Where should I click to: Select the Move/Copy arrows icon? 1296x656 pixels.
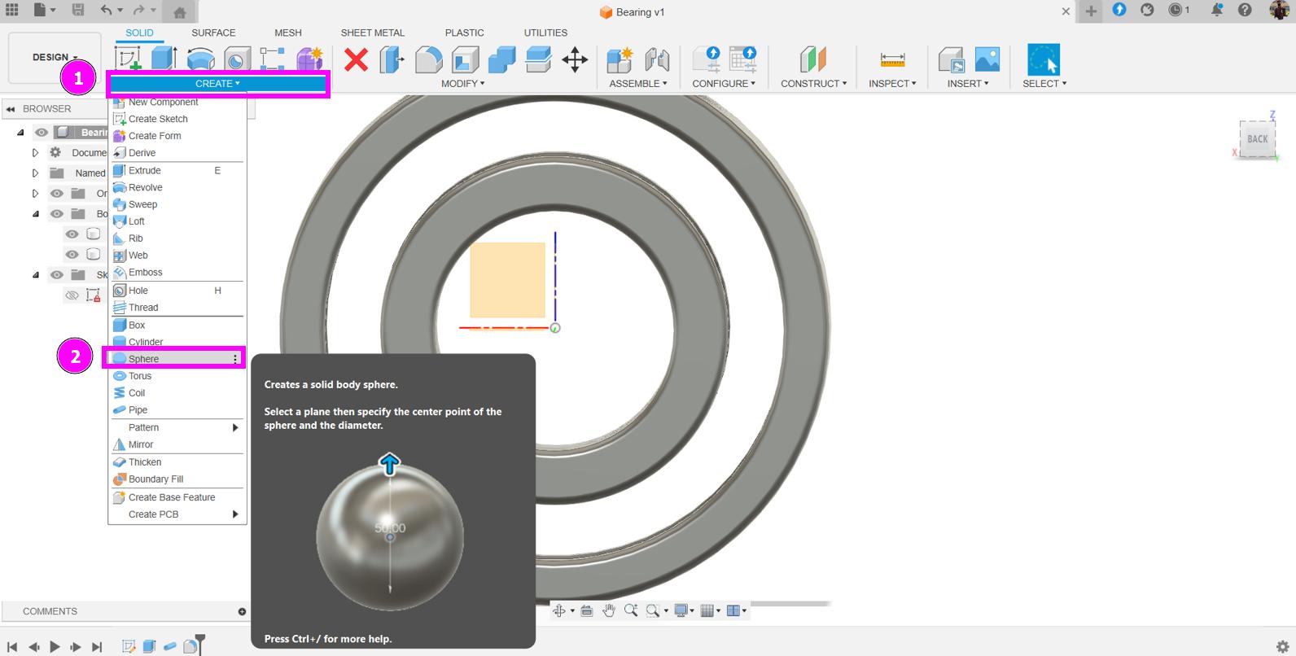click(x=575, y=59)
